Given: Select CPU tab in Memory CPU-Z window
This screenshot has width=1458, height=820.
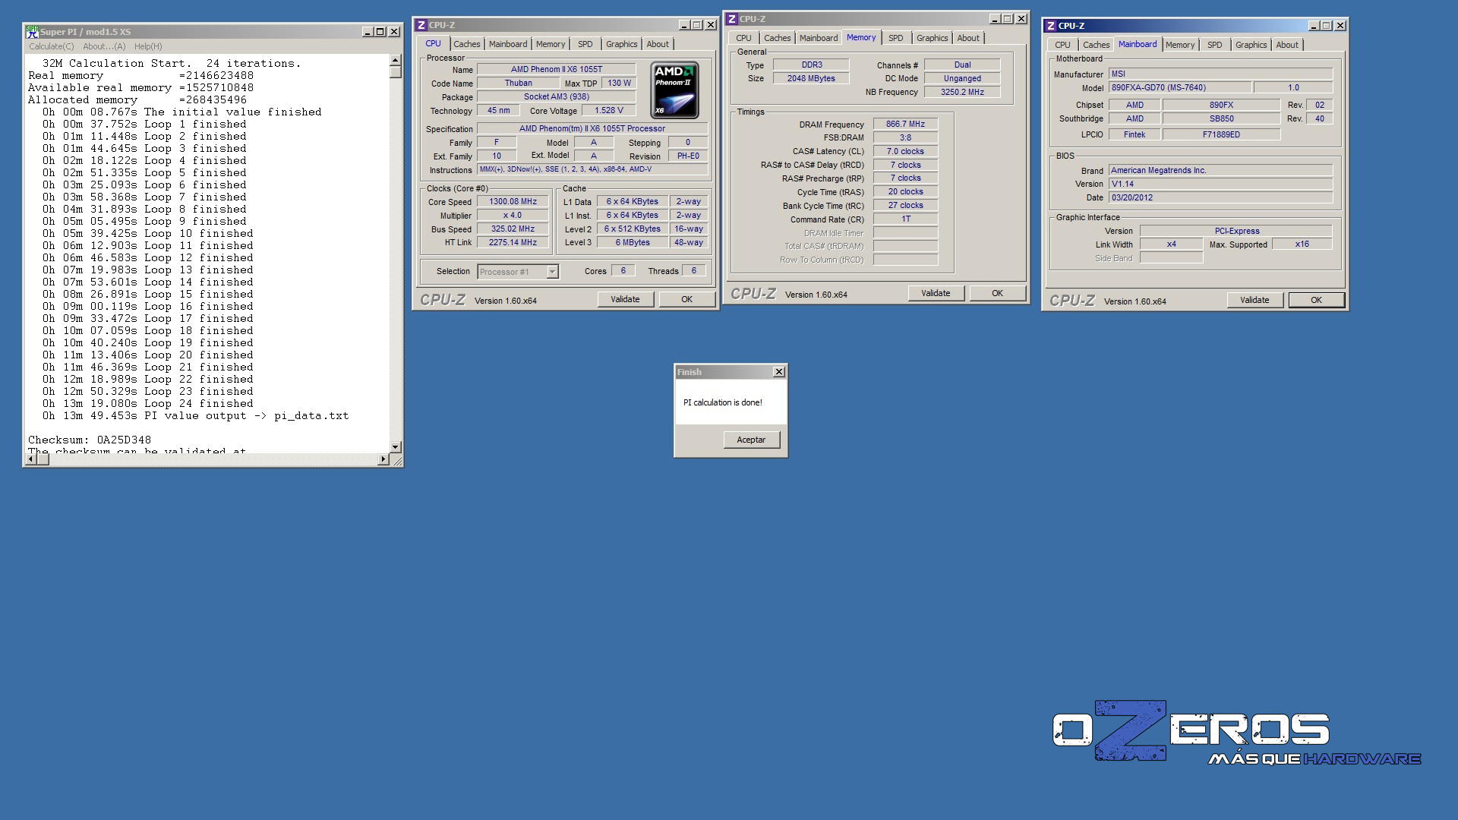Looking at the screenshot, I should [x=743, y=38].
